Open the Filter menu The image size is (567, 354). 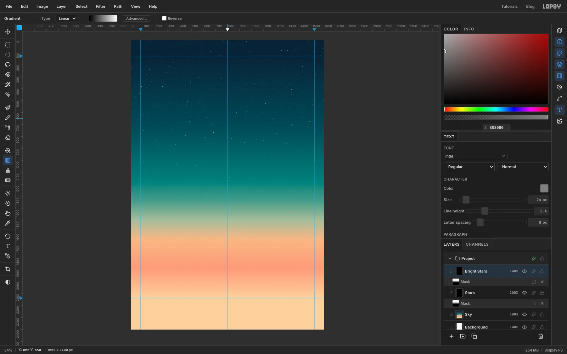click(x=101, y=6)
